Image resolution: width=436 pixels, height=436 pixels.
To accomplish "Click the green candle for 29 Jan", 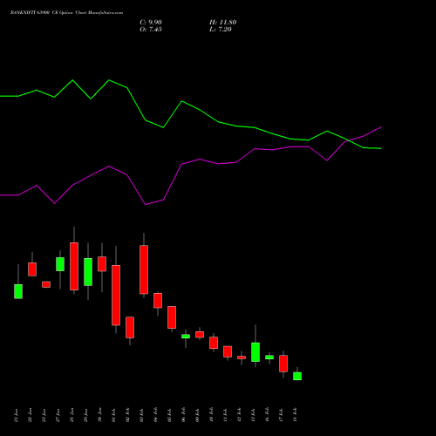I will click(88, 272).
